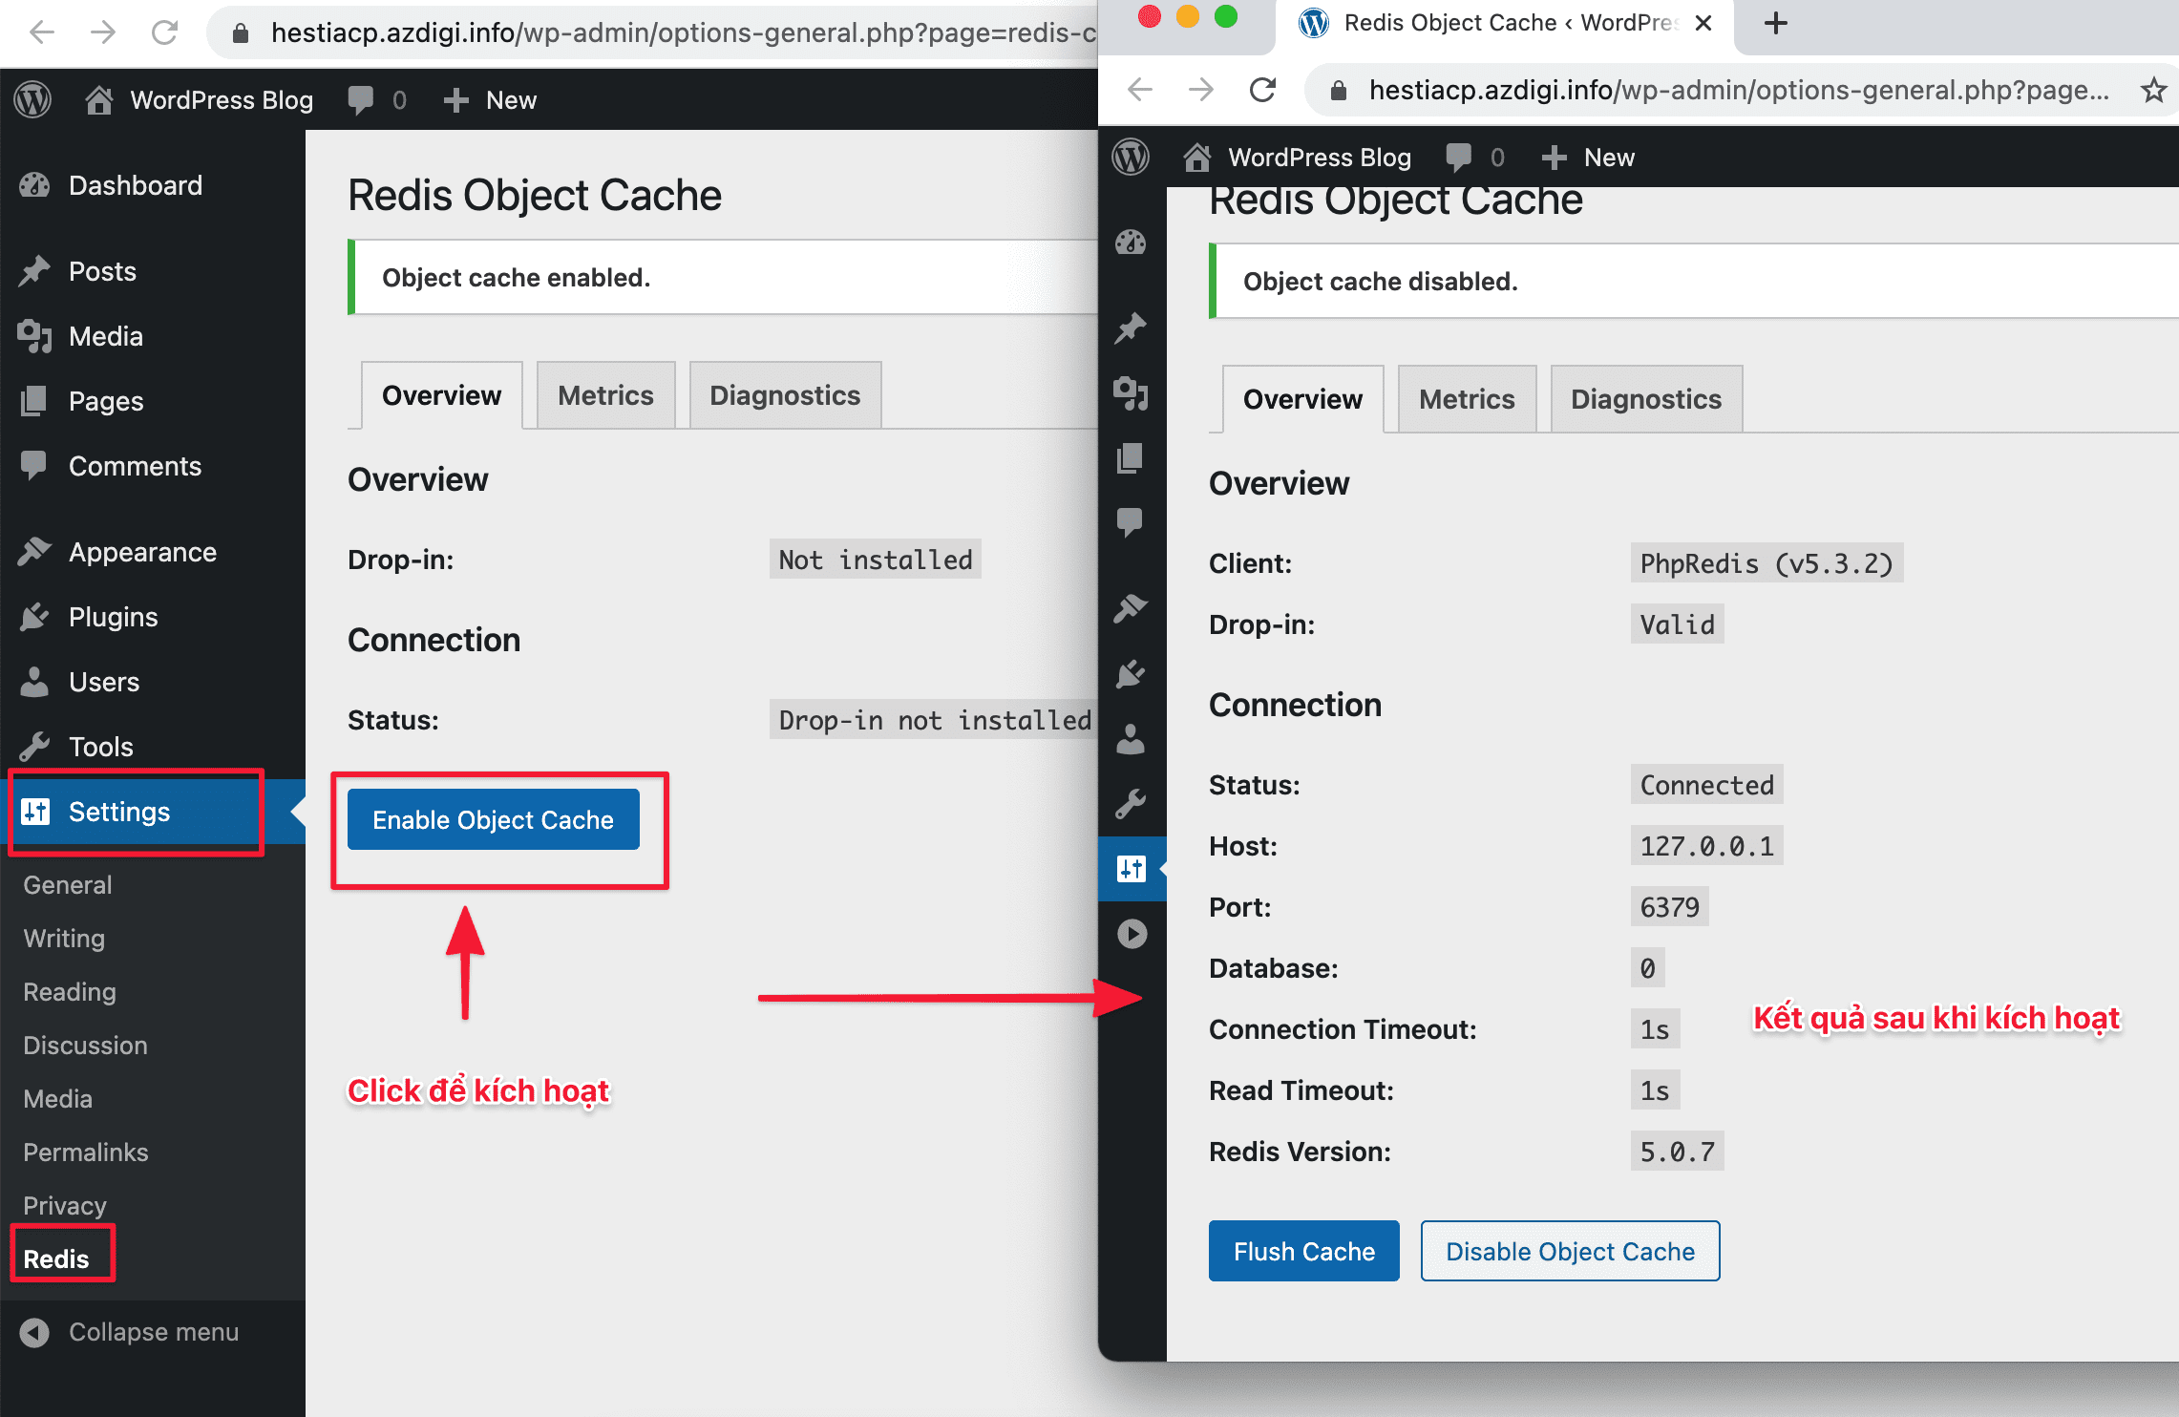Click the WordPress logo in left admin bar
Viewport: 2179px width, 1417px height.
coord(32,99)
